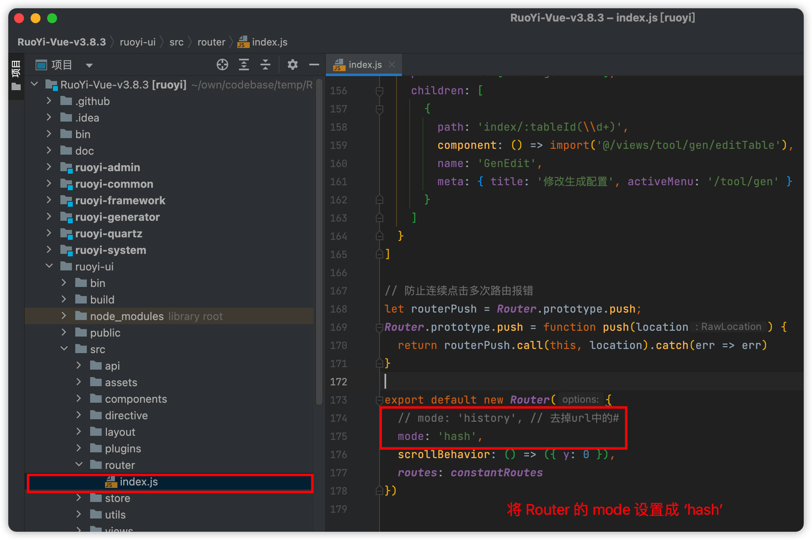Click the bin folder icon at project root
The height and width of the screenshot is (540, 812).
point(66,134)
